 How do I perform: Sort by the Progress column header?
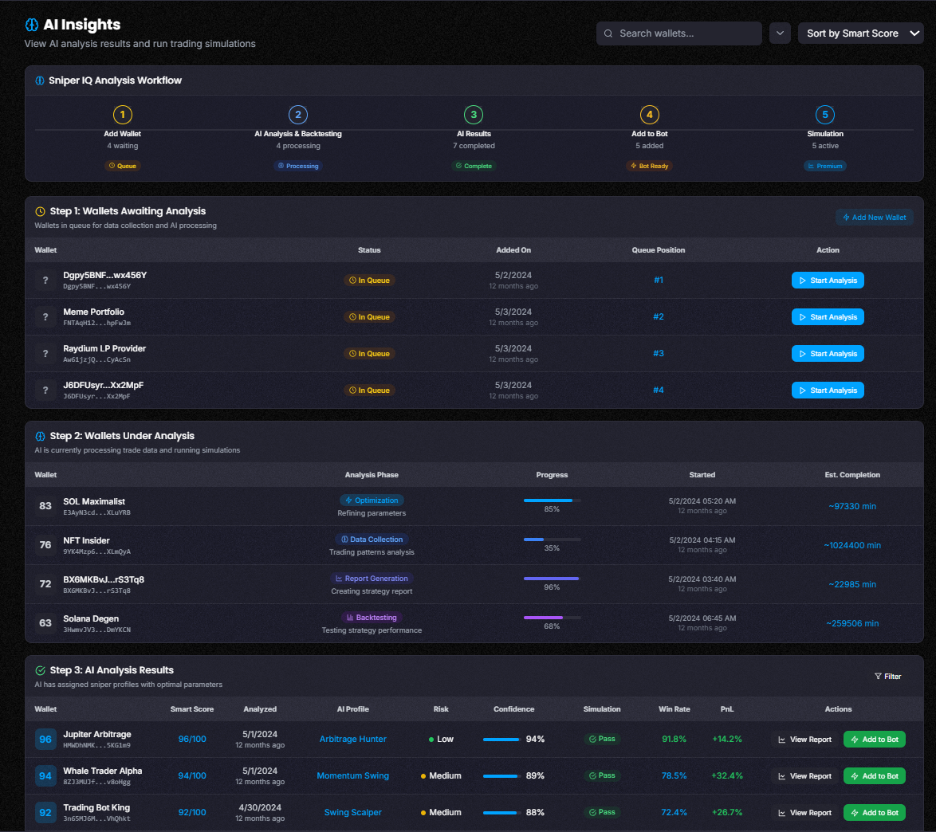pos(552,475)
